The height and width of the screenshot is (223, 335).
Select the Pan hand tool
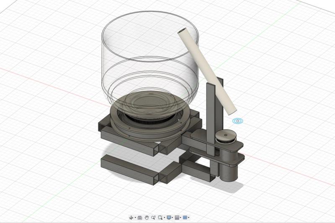(147, 218)
